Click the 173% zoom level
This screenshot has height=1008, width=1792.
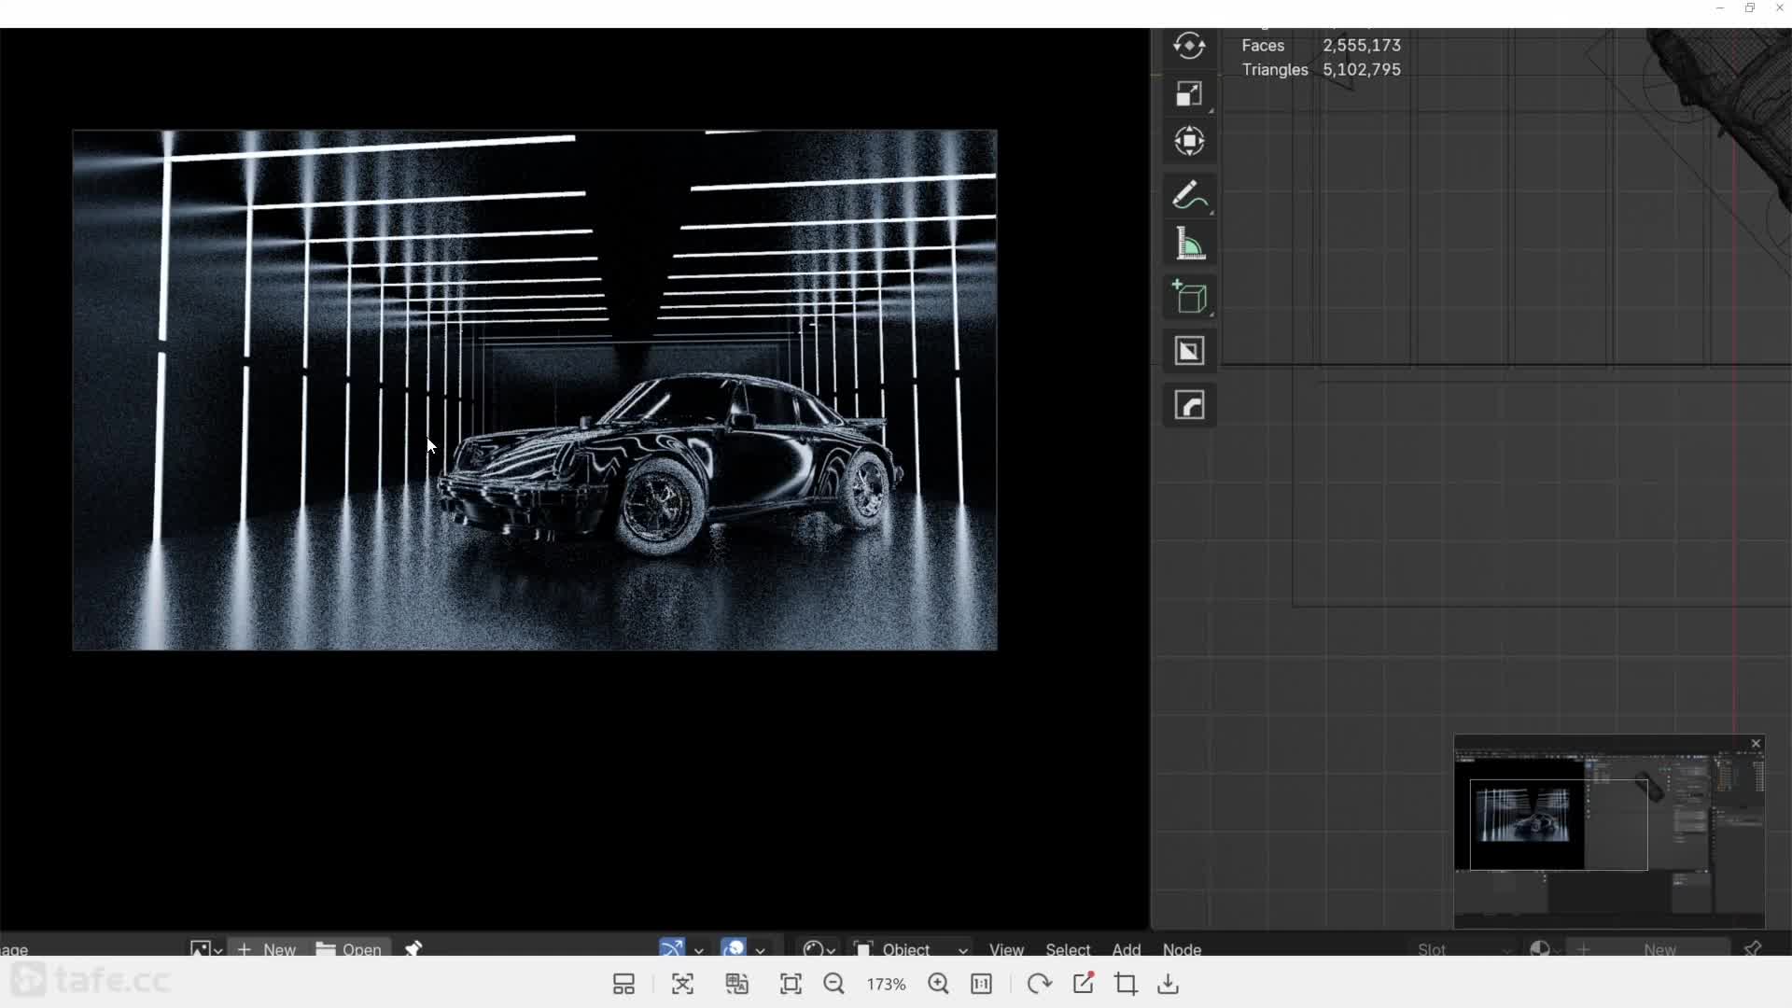pos(886,984)
